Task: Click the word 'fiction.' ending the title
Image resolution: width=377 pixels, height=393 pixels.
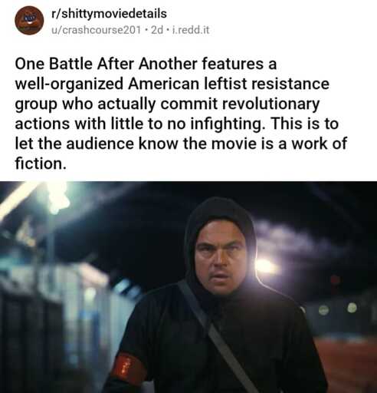Action: click(41, 163)
